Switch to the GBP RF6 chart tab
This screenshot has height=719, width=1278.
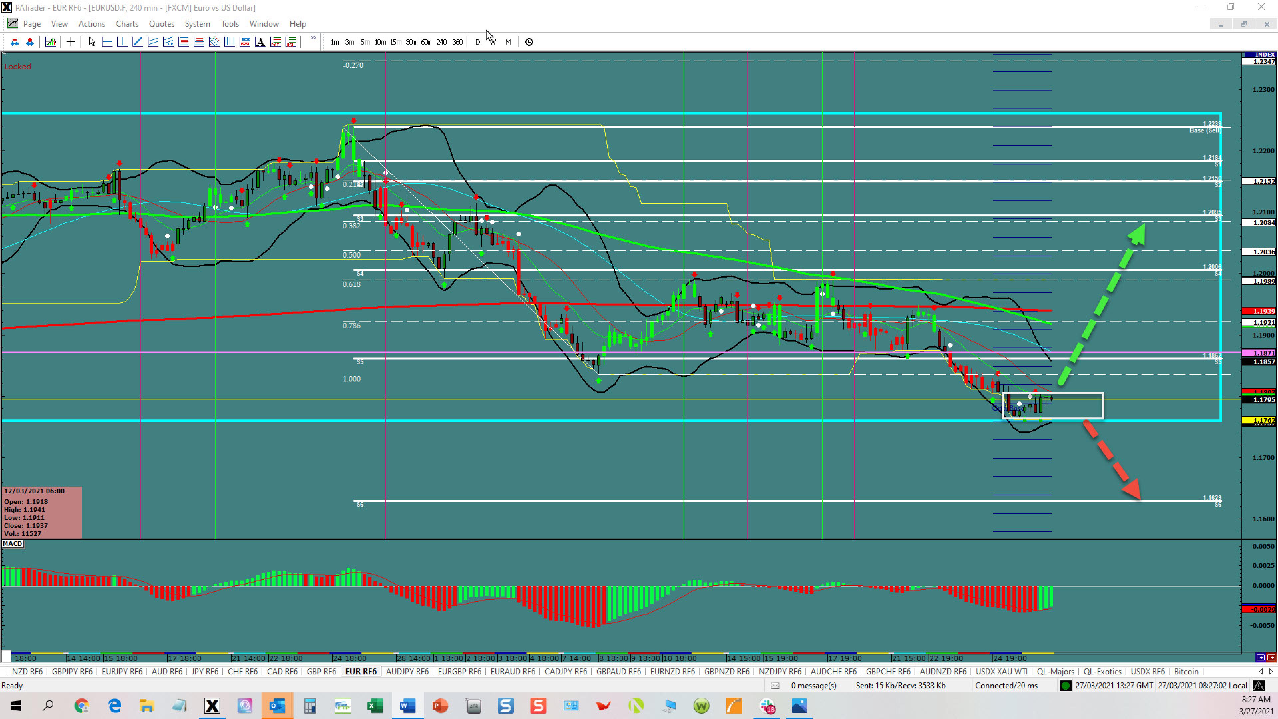321,671
